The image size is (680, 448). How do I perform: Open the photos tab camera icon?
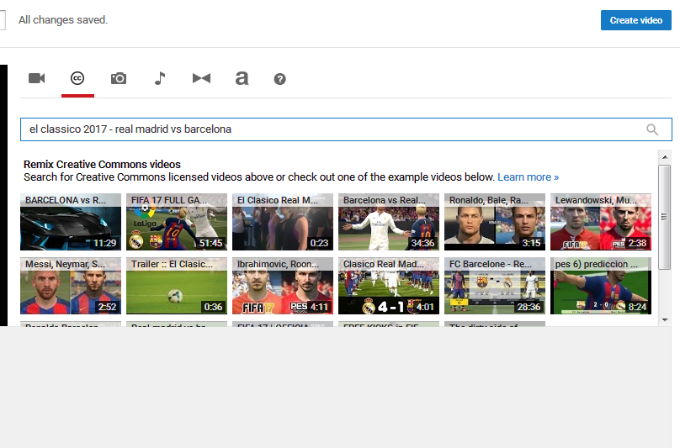pyautogui.click(x=119, y=78)
